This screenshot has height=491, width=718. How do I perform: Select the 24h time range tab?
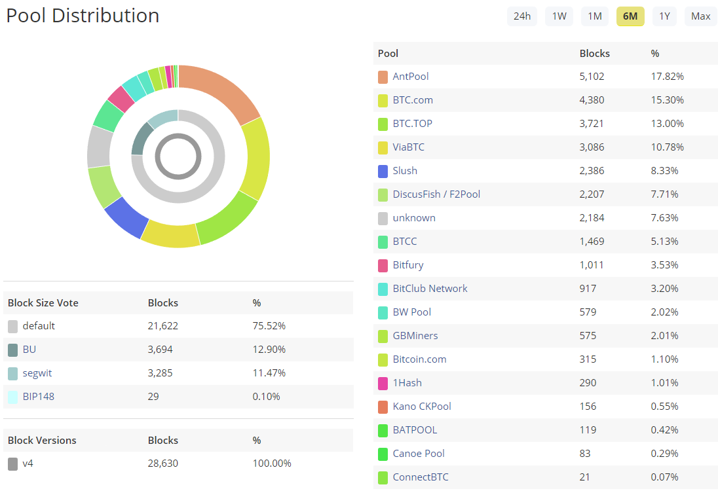522,16
